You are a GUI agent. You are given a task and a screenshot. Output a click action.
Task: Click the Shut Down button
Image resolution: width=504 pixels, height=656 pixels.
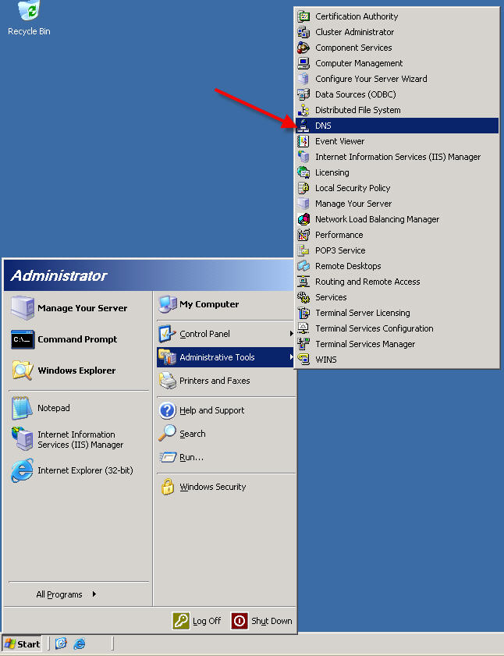point(261,621)
